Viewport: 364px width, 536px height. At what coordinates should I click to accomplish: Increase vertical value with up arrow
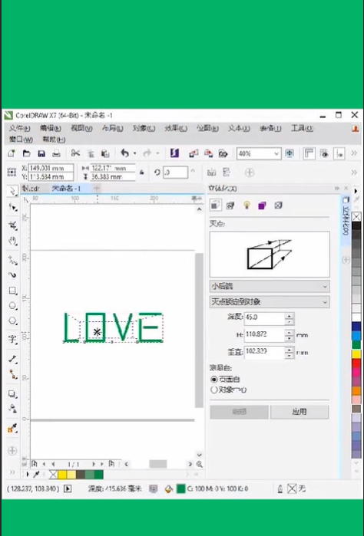[290, 350]
